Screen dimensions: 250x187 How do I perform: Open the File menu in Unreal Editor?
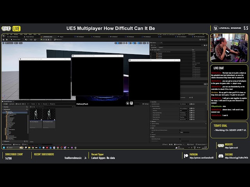7,35
